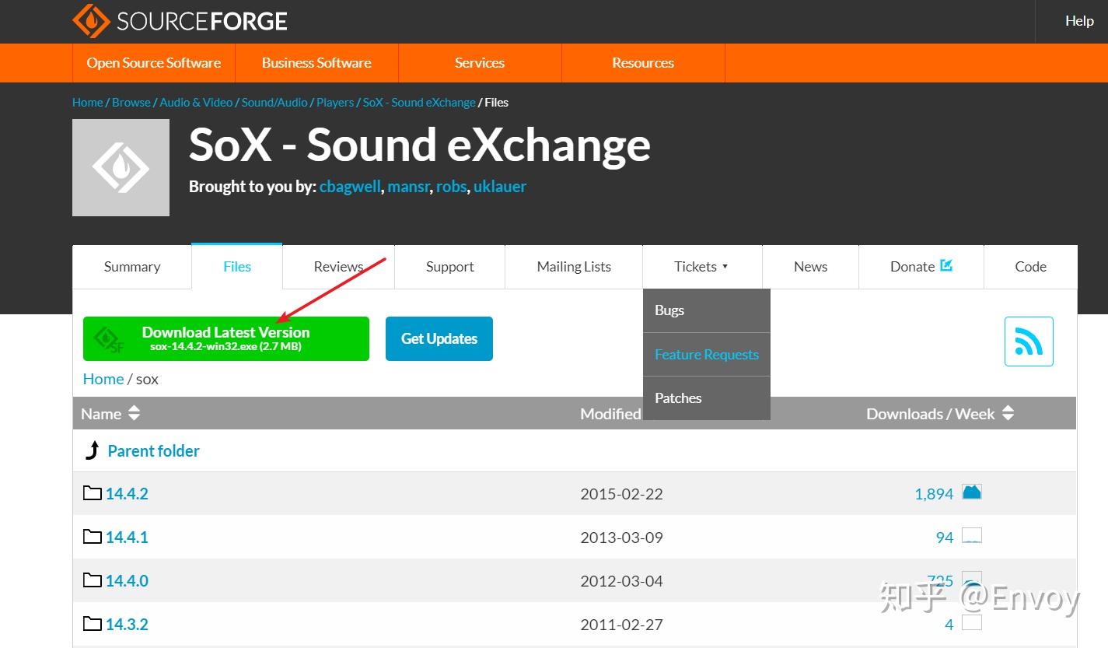Screen dimensions: 1108x648
Task: Select Feature Requests in Tickets menu
Action: (x=706, y=354)
